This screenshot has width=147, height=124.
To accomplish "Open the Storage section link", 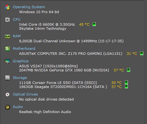I will [20, 78].
